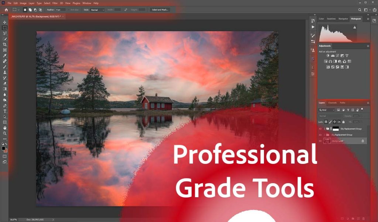This screenshot has height=222, width=378.
Task: Switch to the Swatches tab
Action: [x=331, y=18]
